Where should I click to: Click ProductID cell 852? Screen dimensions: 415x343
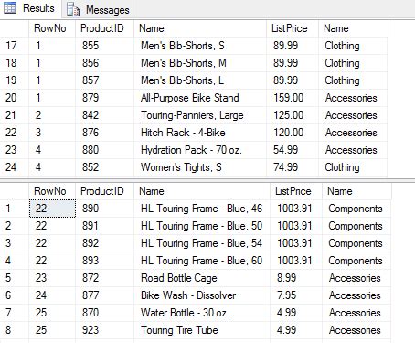coord(104,167)
